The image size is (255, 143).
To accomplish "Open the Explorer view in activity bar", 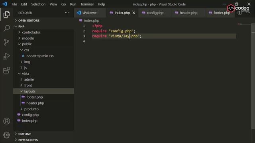I will coord(6,14).
